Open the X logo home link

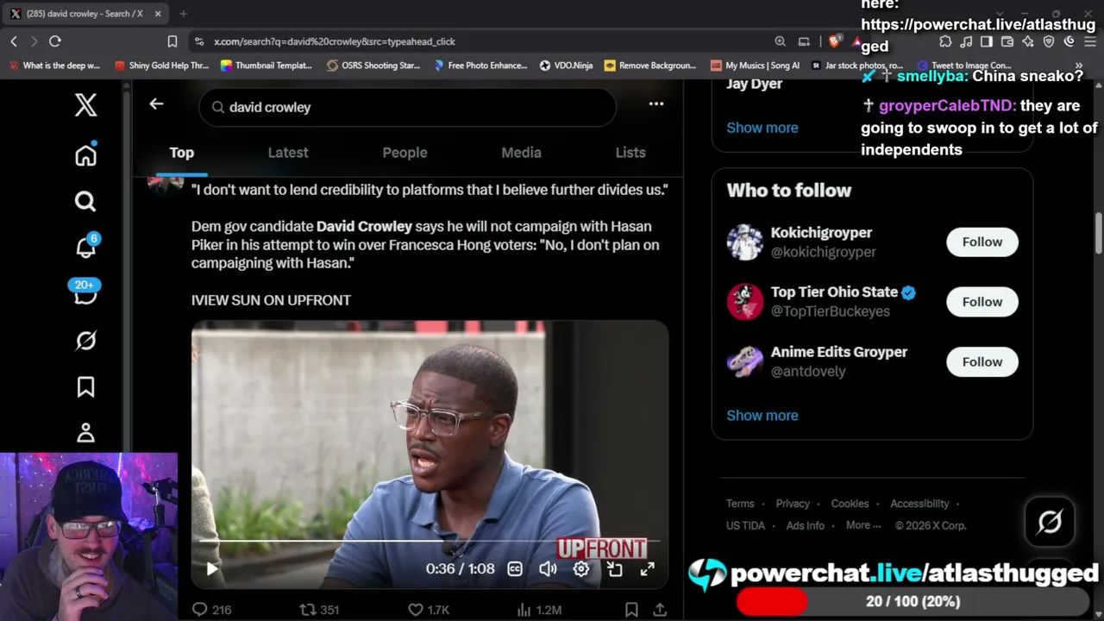coord(85,105)
